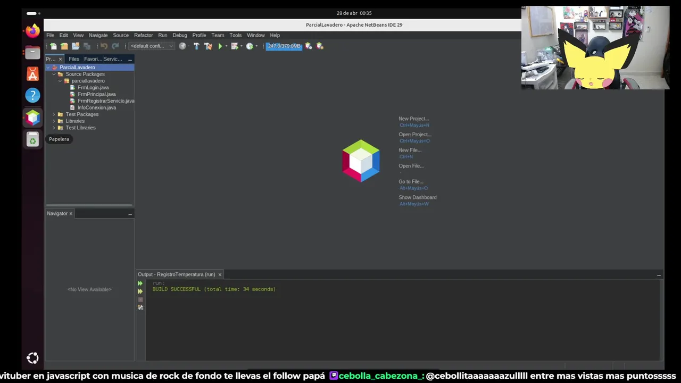Click the memory usage bar to run GC

[284, 46]
